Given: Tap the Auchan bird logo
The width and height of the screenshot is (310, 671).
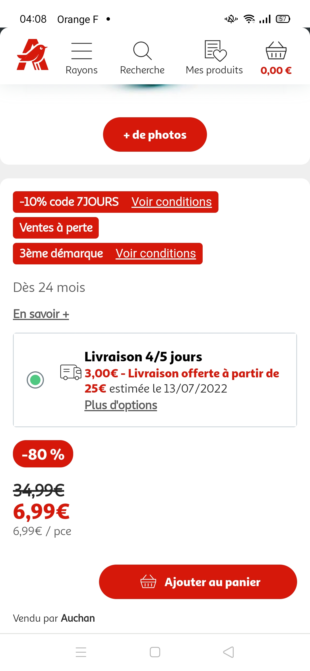Looking at the screenshot, I should tap(32, 55).
